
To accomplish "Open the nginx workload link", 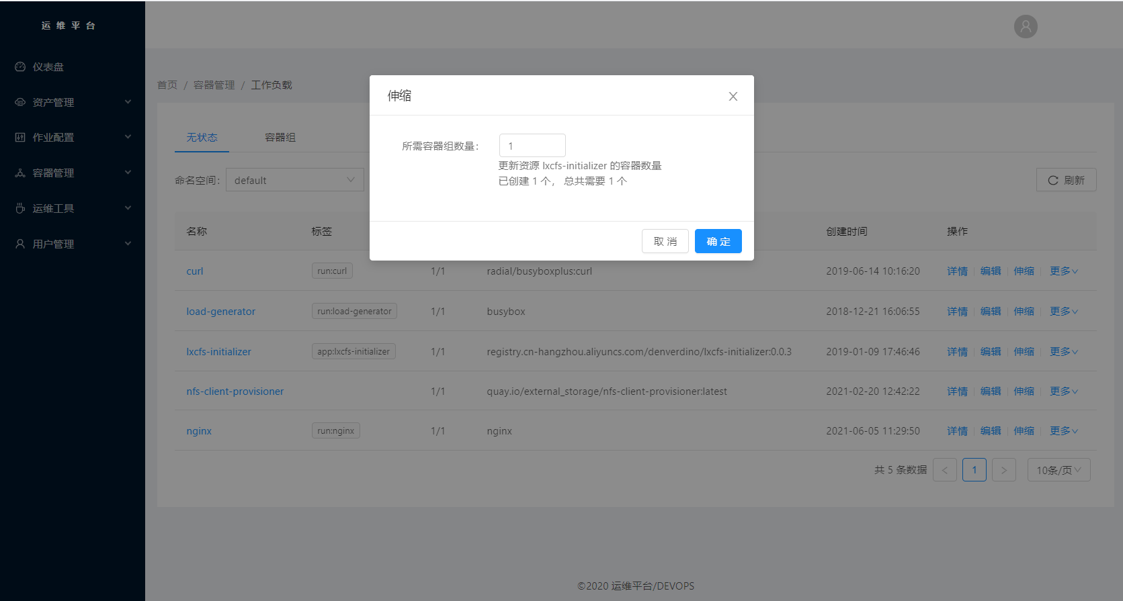I will point(199,431).
